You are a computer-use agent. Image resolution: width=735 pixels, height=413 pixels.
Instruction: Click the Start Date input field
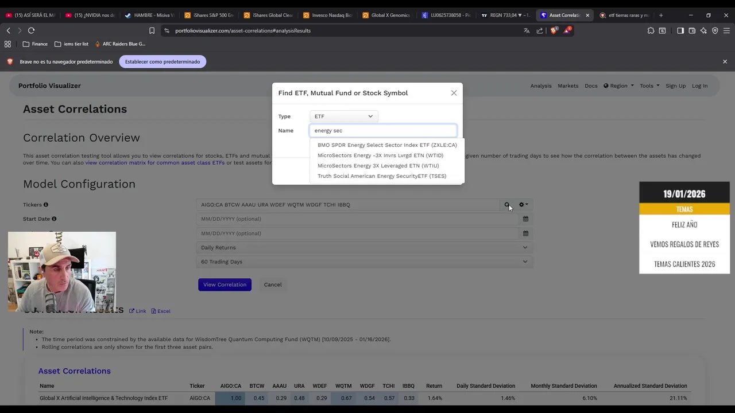coord(357,219)
